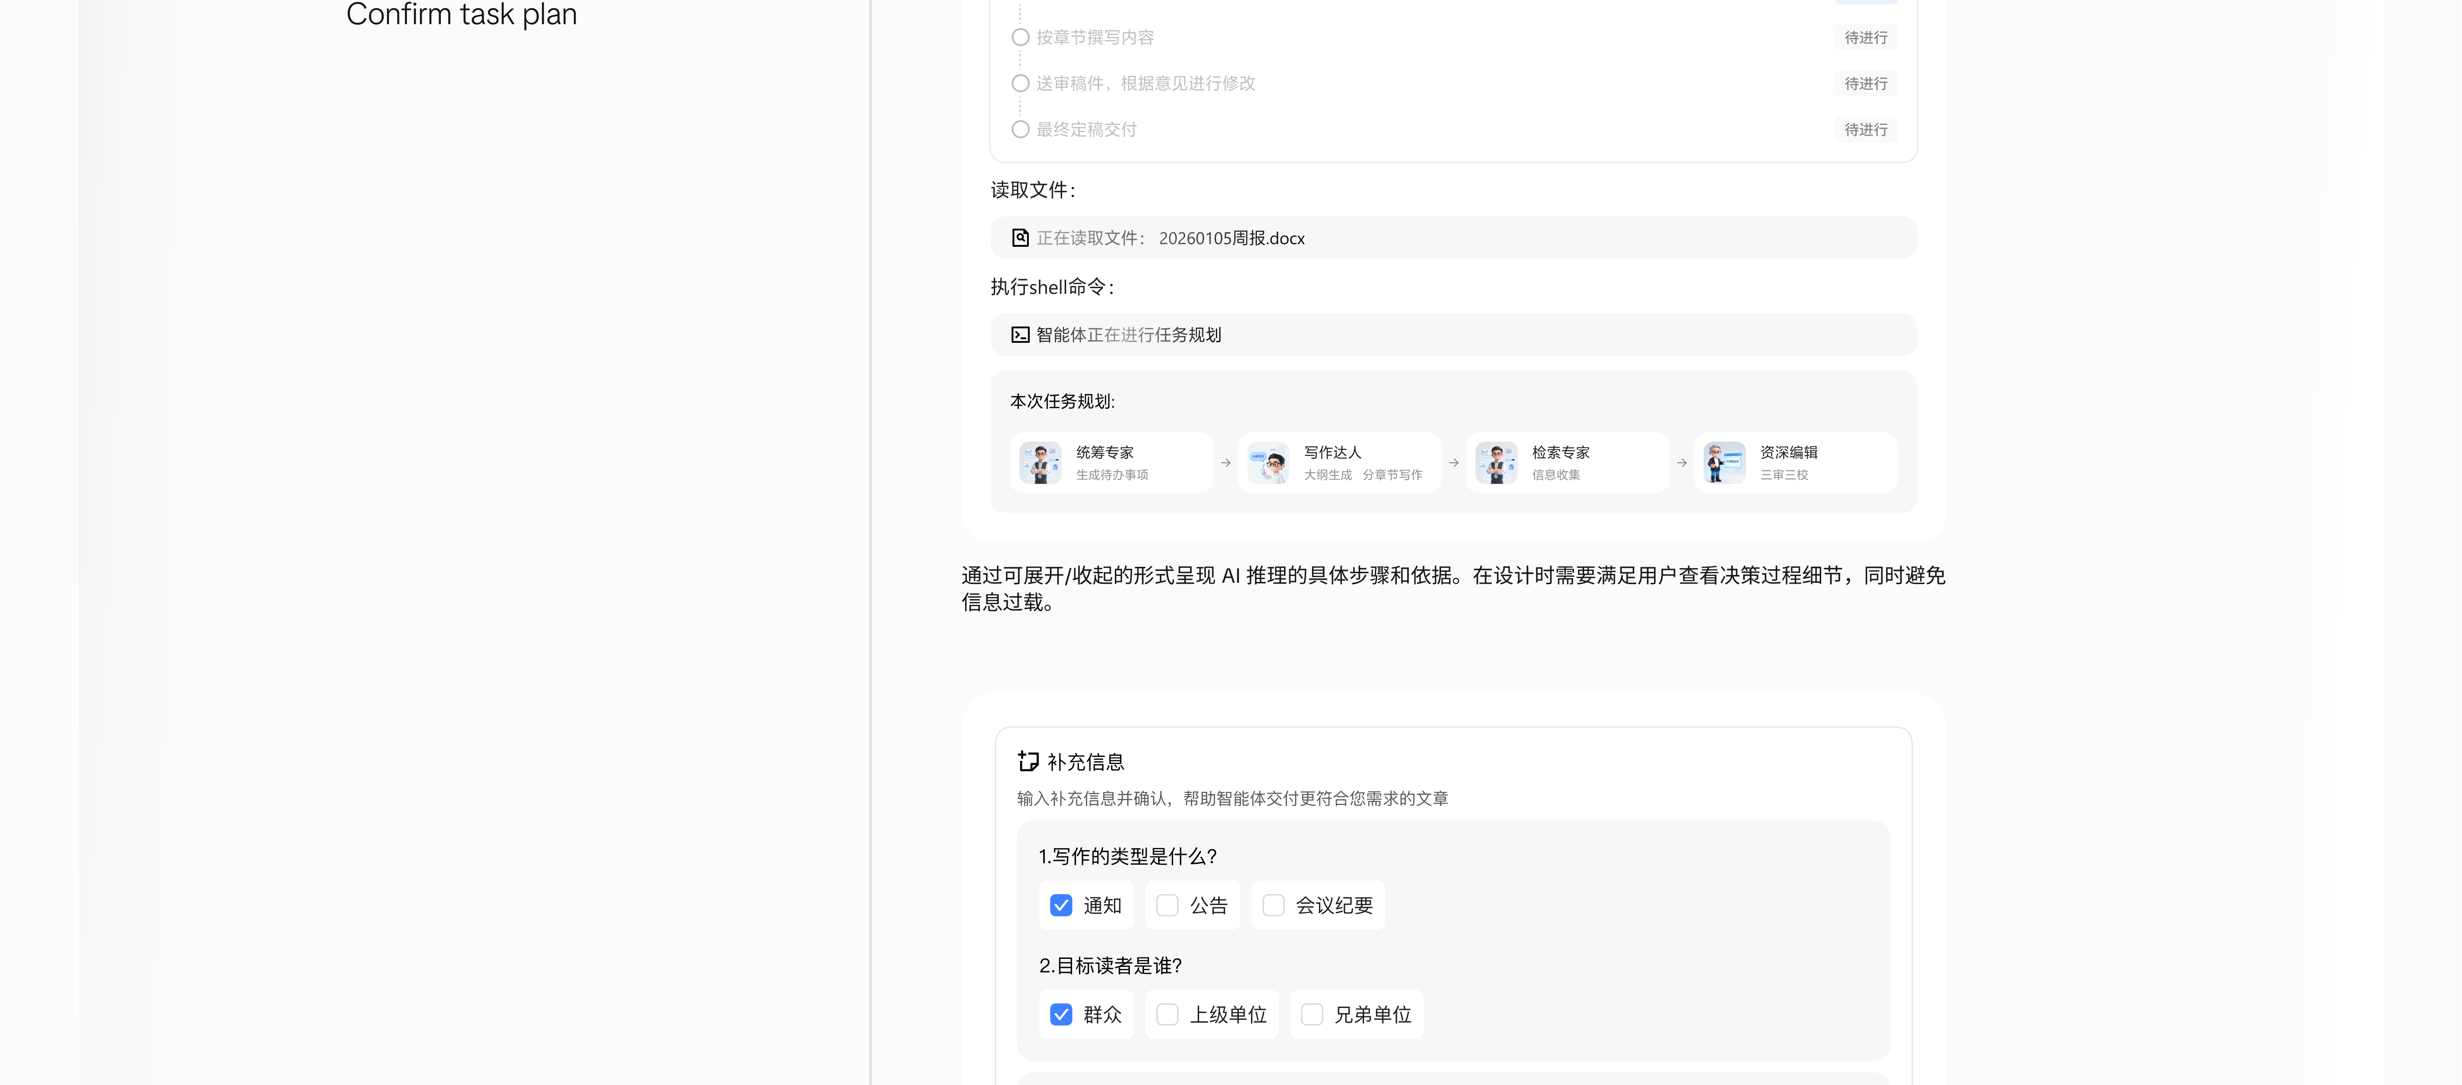Click the 检索专家 avatar icon
The width and height of the screenshot is (2462, 1085).
coord(1497,463)
